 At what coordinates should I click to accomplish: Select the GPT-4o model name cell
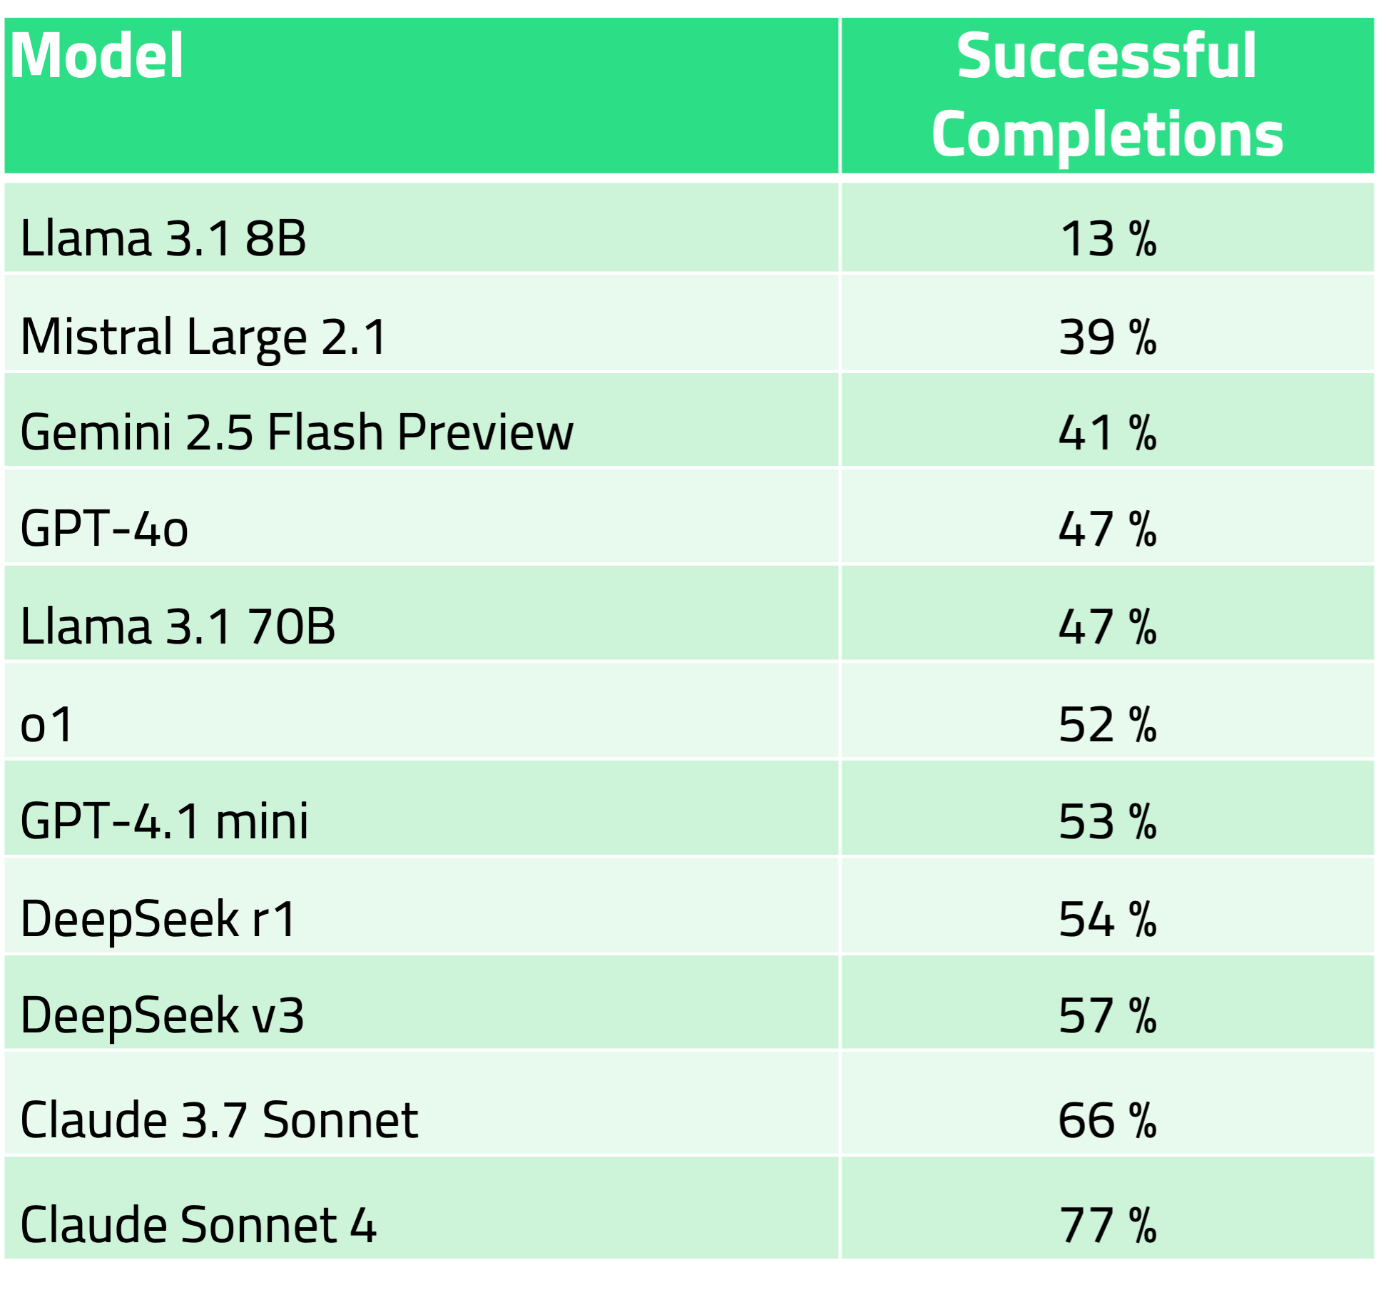[x=104, y=529]
